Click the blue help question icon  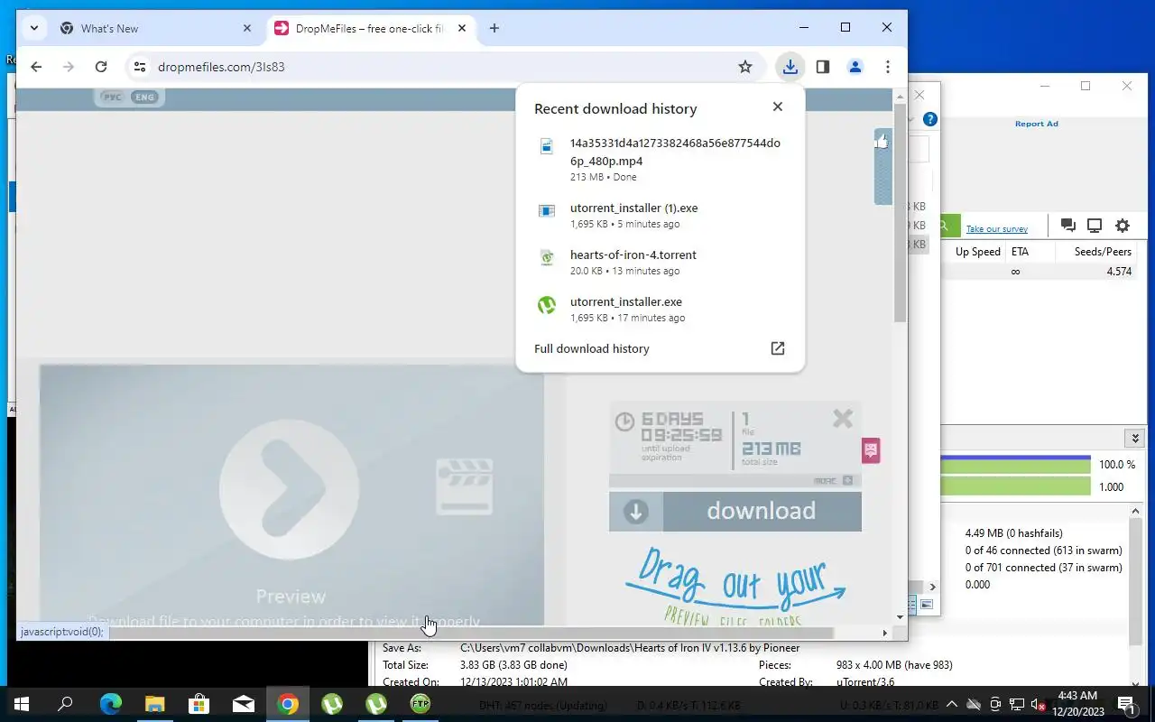[930, 119]
